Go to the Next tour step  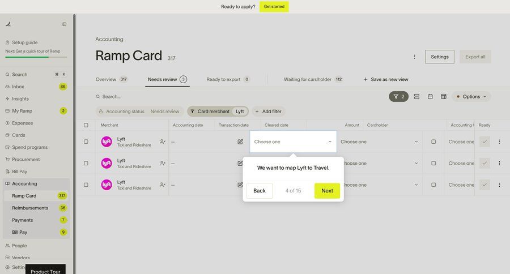coord(327,191)
